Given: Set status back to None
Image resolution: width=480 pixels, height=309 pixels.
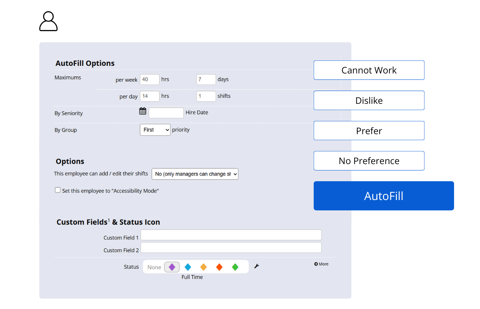Looking at the screenshot, I should pyautogui.click(x=154, y=267).
